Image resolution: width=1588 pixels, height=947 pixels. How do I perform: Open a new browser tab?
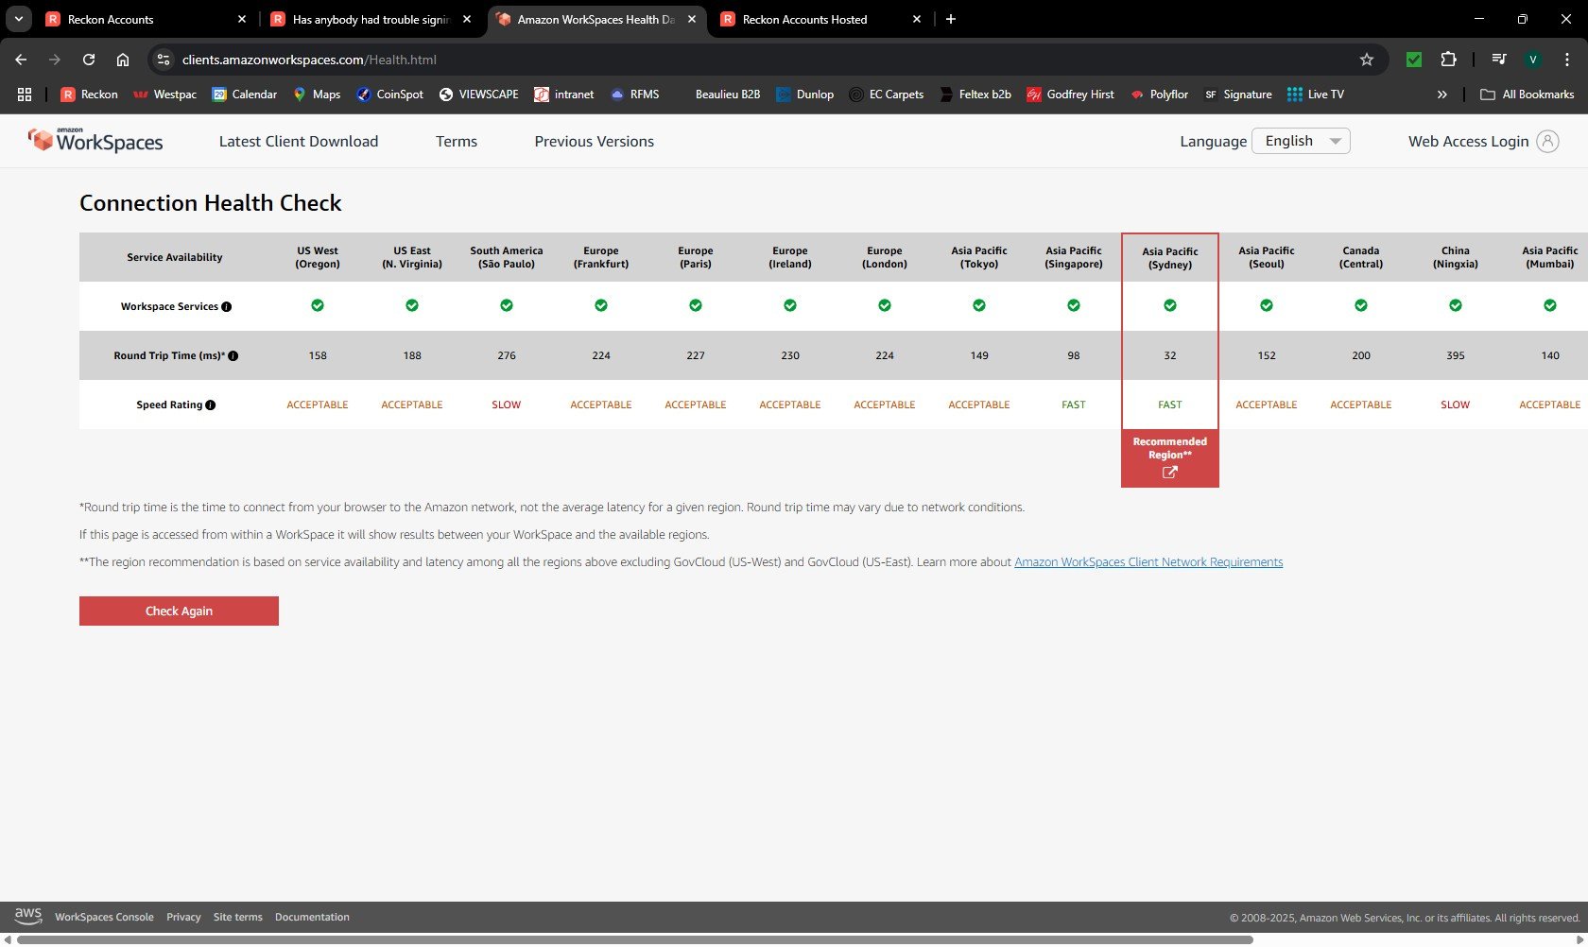[951, 19]
